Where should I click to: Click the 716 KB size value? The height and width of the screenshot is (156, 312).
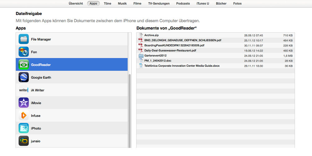tap(288, 36)
